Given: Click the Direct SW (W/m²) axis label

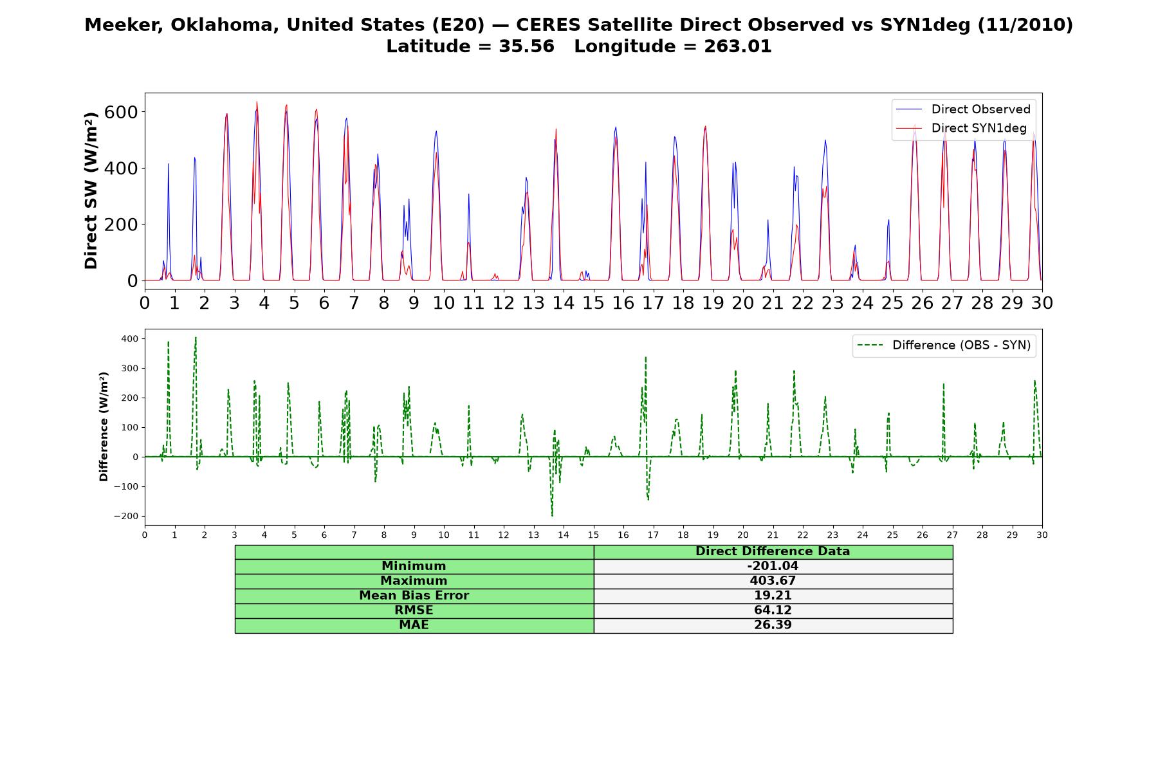Looking at the screenshot, I should click(x=91, y=190).
